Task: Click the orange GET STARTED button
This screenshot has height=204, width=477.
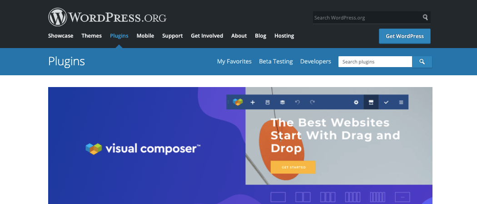Action: click(x=293, y=167)
